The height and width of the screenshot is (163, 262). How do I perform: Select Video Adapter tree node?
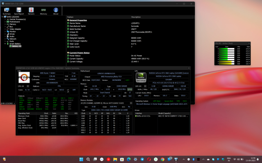(15, 29)
